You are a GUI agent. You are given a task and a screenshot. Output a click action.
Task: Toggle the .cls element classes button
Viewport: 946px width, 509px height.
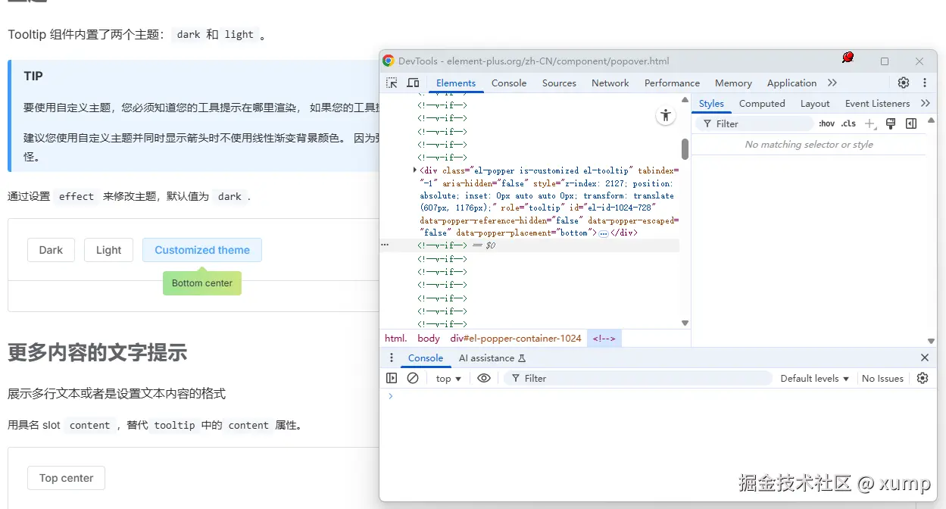pos(848,123)
